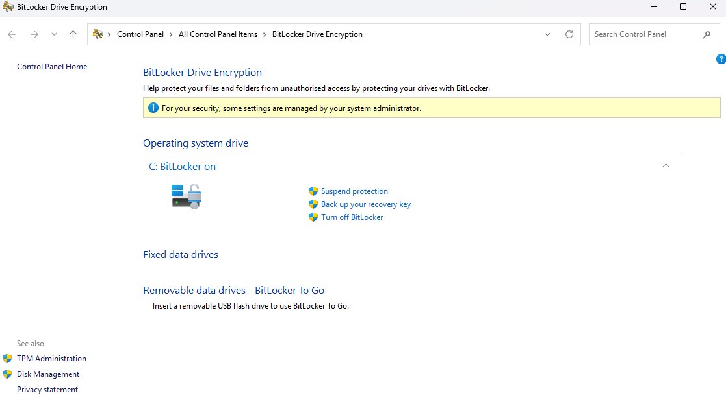The height and width of the screenshot is (404, 726).
Task: Click the info icon in the yellow banner
Action: (153, 108)
